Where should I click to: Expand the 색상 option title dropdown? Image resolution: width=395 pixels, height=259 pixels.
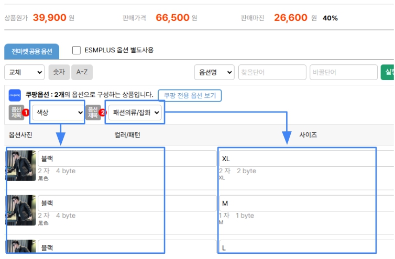(x=58, y=112)
